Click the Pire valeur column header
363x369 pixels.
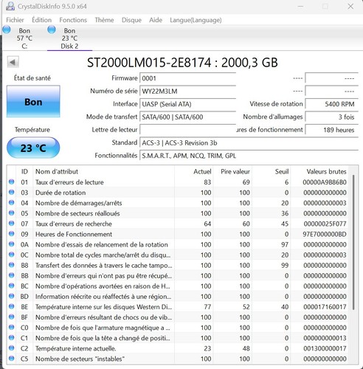(x=232, y=171)
